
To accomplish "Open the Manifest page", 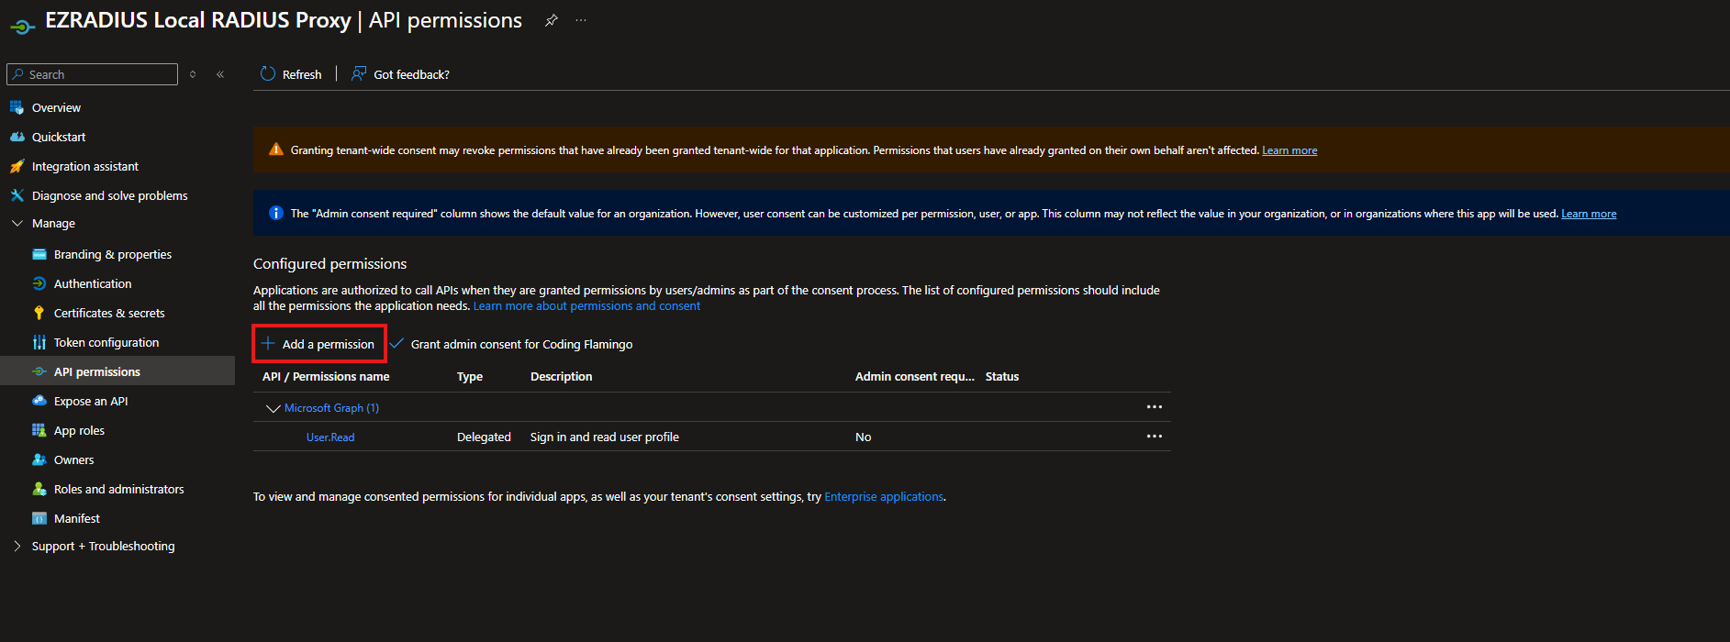I will click(x=77, y=518).
